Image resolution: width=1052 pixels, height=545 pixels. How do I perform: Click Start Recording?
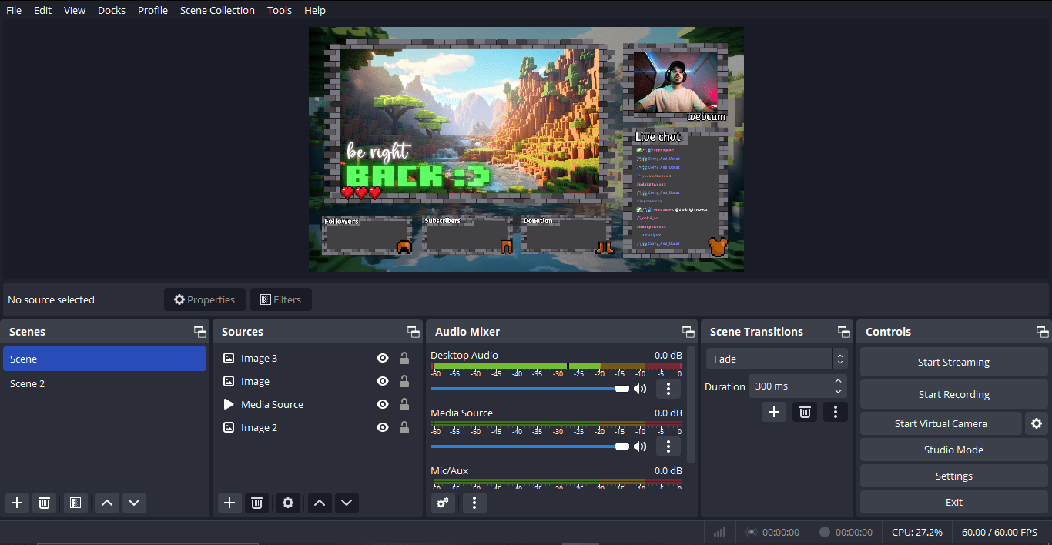pyautogui.click(x=953, y=394)
